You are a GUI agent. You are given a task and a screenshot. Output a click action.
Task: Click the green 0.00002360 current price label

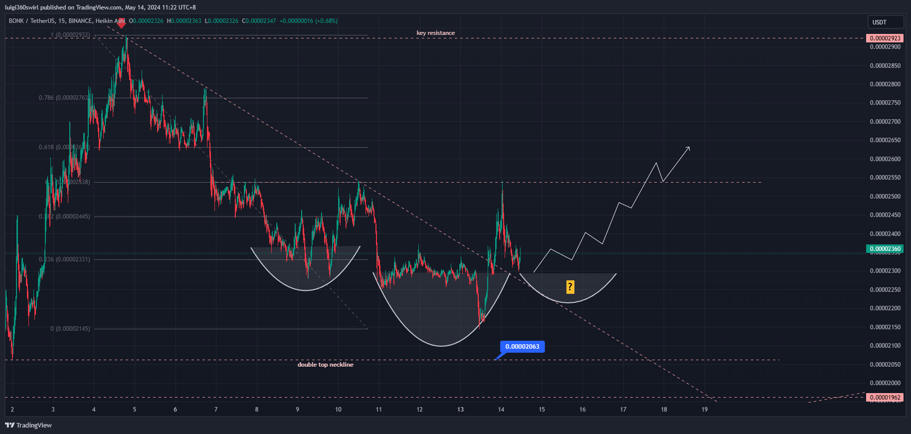click(885, 249)
